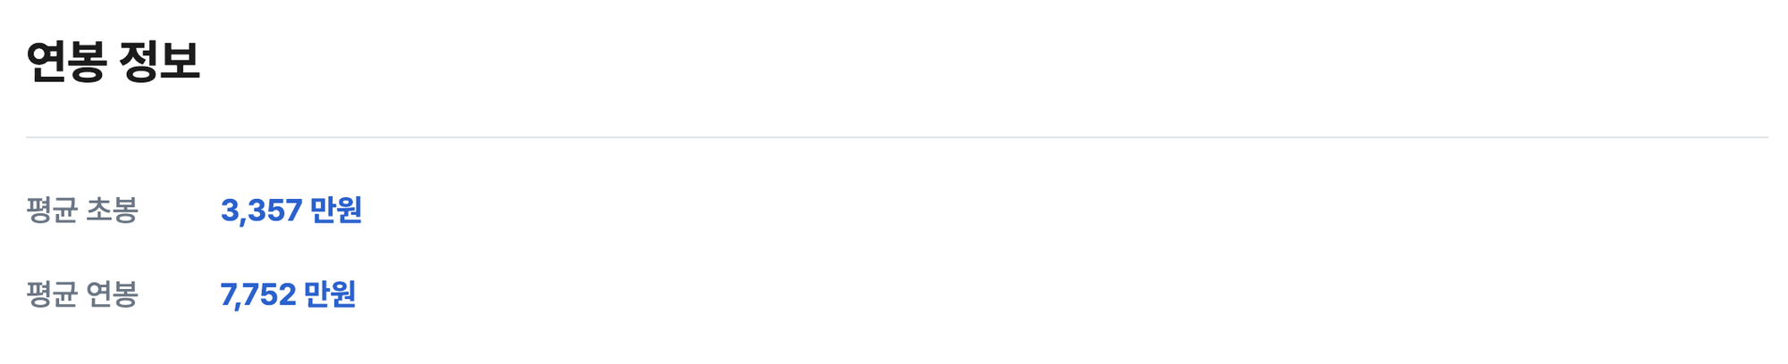The height and width of the screenshot is (364, 1788).
Task: Click the "연봉 정보" section heading
Action: [x=113, y=62]
